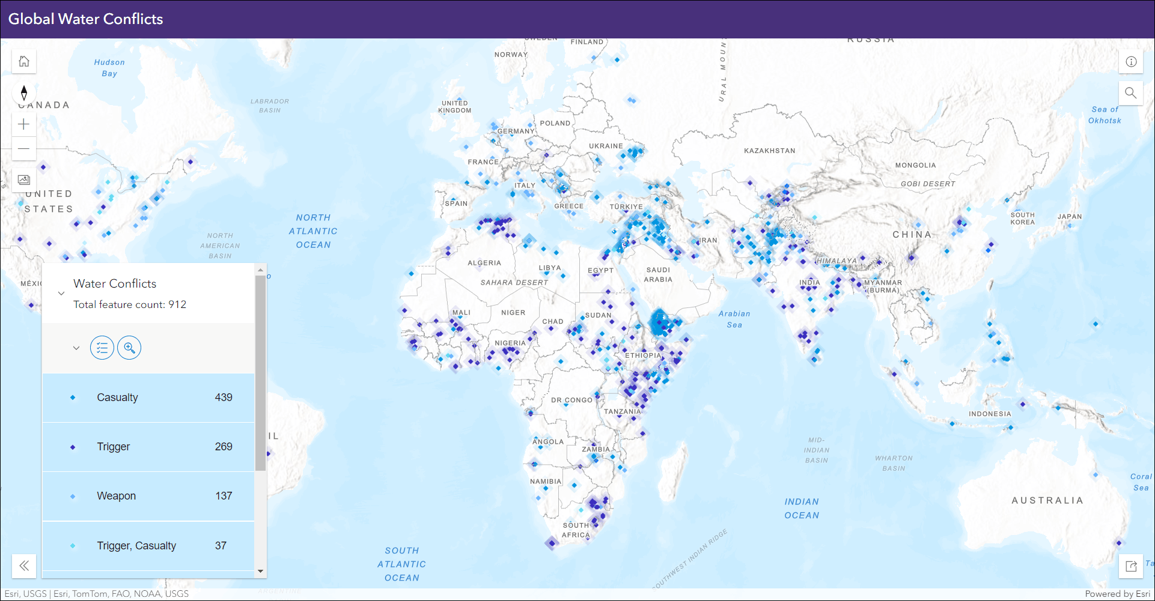Click the Weapon count 137
This screenshot has height=601, width=1155.
coord(224,496)
